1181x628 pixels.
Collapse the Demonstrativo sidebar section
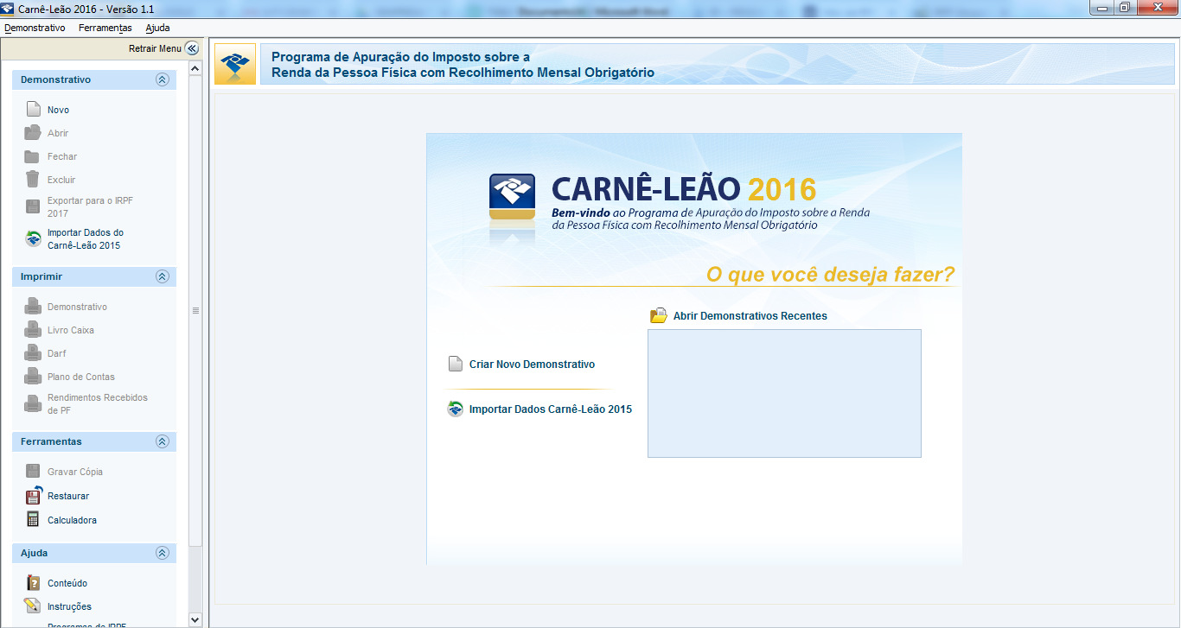pyautogui.click(x=162, y=79)
